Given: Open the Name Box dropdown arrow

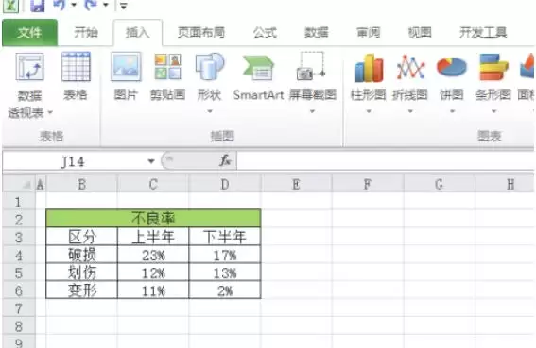Looking at the screenshot, I should [x=151, y=161].
